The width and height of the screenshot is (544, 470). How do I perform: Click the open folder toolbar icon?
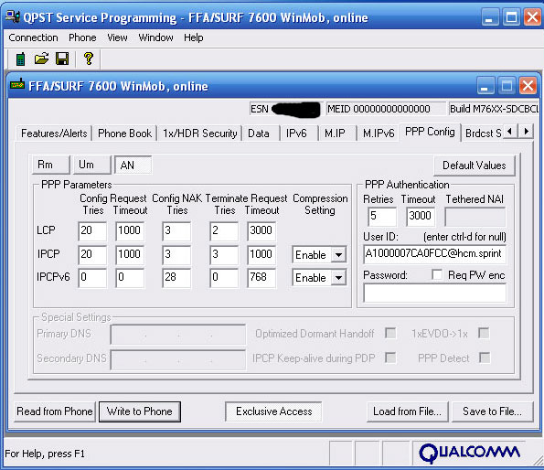click(x=41, y=59)
